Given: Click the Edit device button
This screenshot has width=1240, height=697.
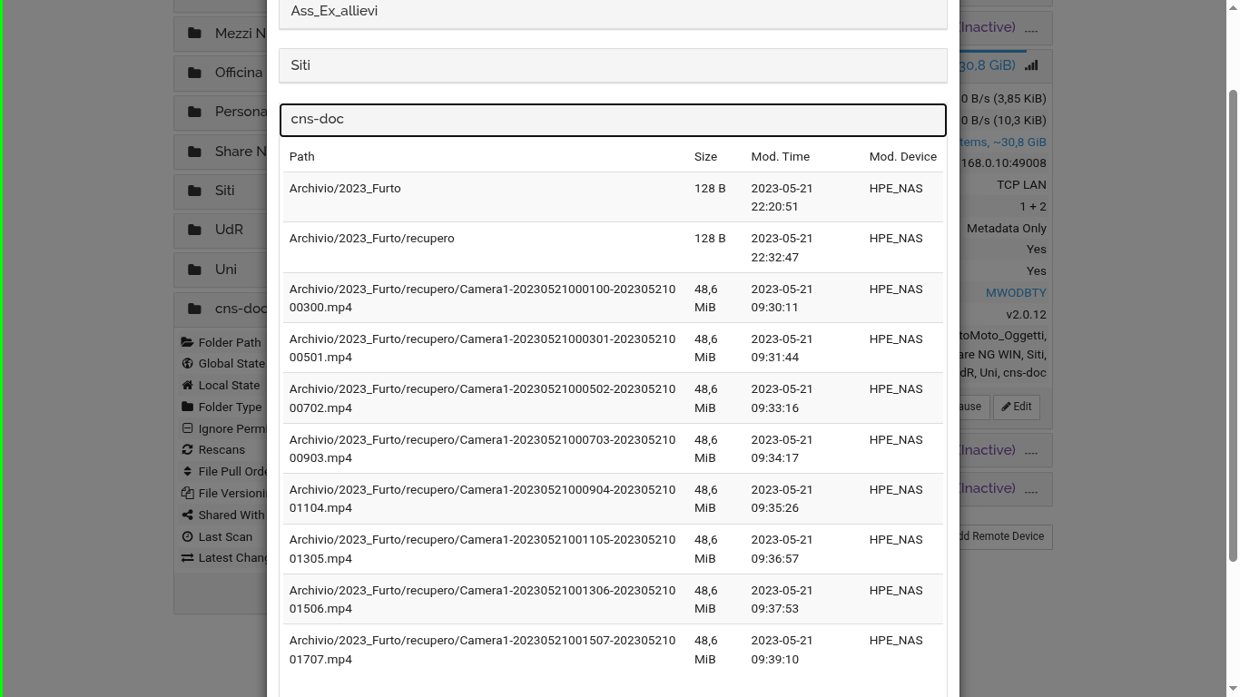Looking at the screenshot, I should tap(1016, 407).
